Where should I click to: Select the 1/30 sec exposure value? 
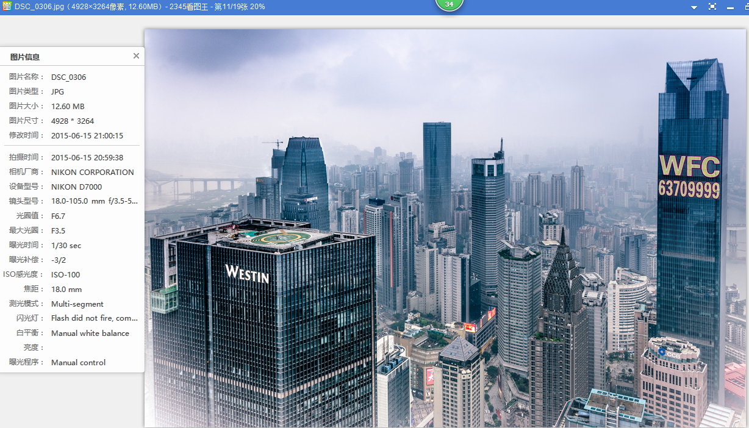click(x=66, y=245)
